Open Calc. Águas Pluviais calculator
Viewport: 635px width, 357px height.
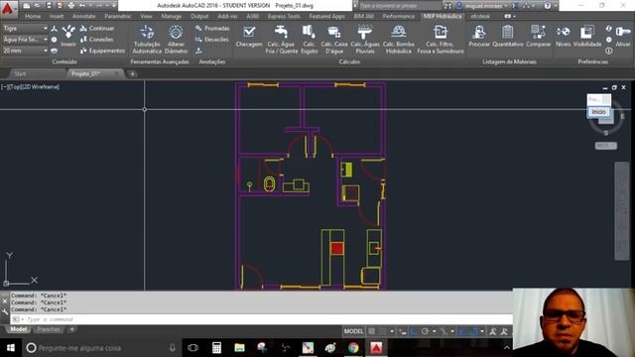click(365, 40)
